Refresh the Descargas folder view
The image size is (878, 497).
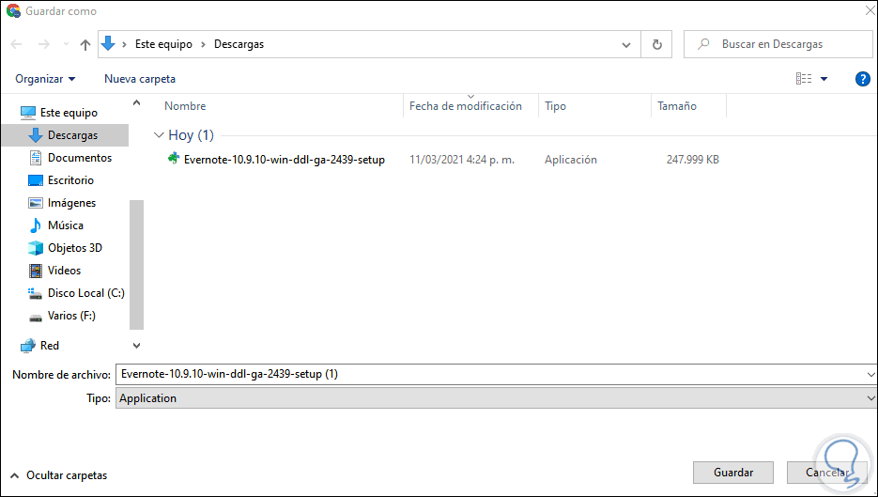pos(656,44)
